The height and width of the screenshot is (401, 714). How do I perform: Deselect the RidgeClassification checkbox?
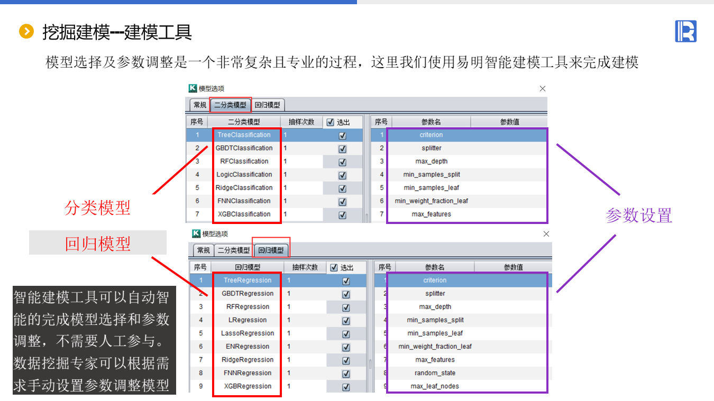[x=342, y=188]
